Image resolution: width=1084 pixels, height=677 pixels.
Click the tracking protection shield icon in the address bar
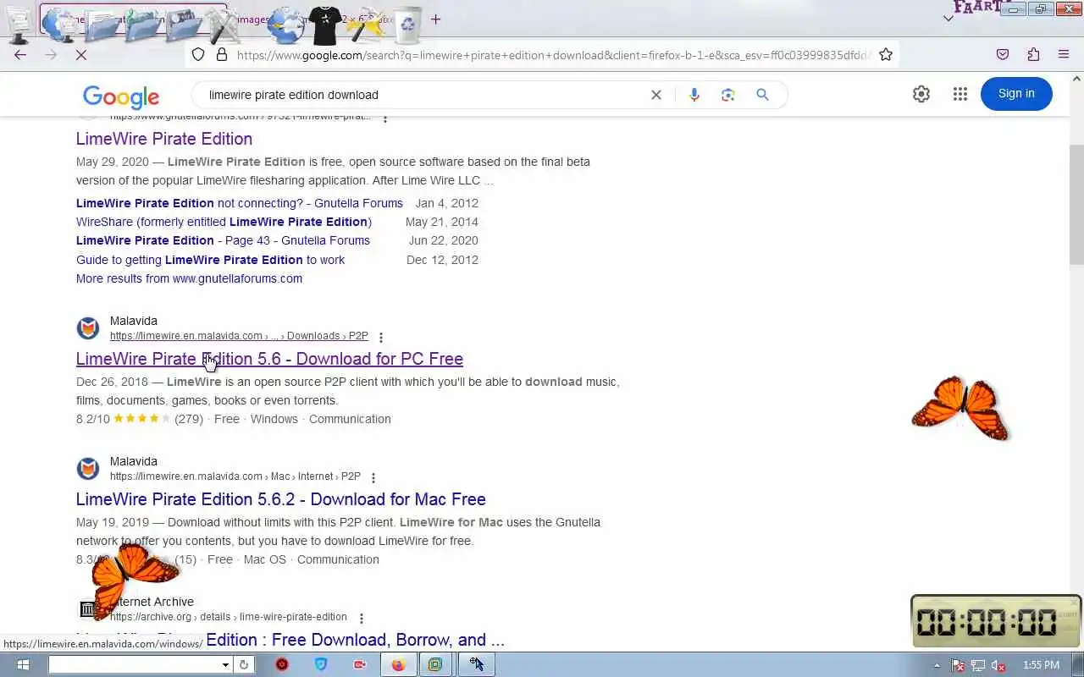click(x=198, y=54)
